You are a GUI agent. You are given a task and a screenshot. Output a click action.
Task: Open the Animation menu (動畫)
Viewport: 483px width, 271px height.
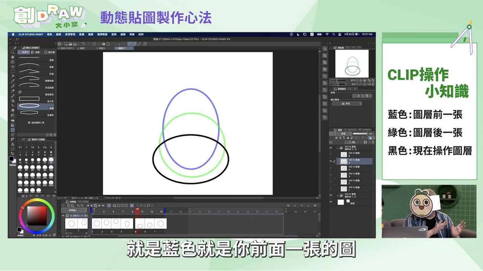click(82, 34)
